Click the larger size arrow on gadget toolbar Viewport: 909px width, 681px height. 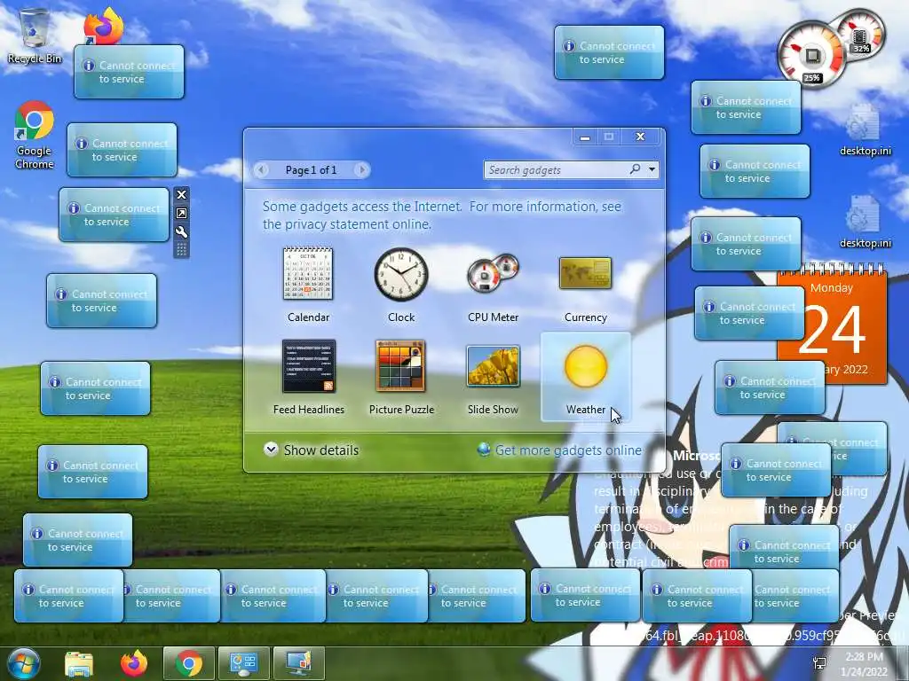[x=181, y=213]
